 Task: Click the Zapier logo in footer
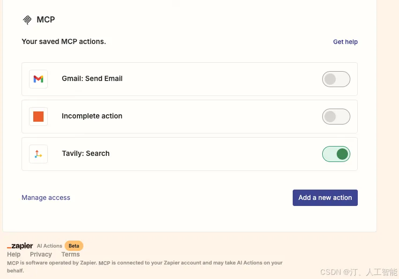click(x=20, y=246)
